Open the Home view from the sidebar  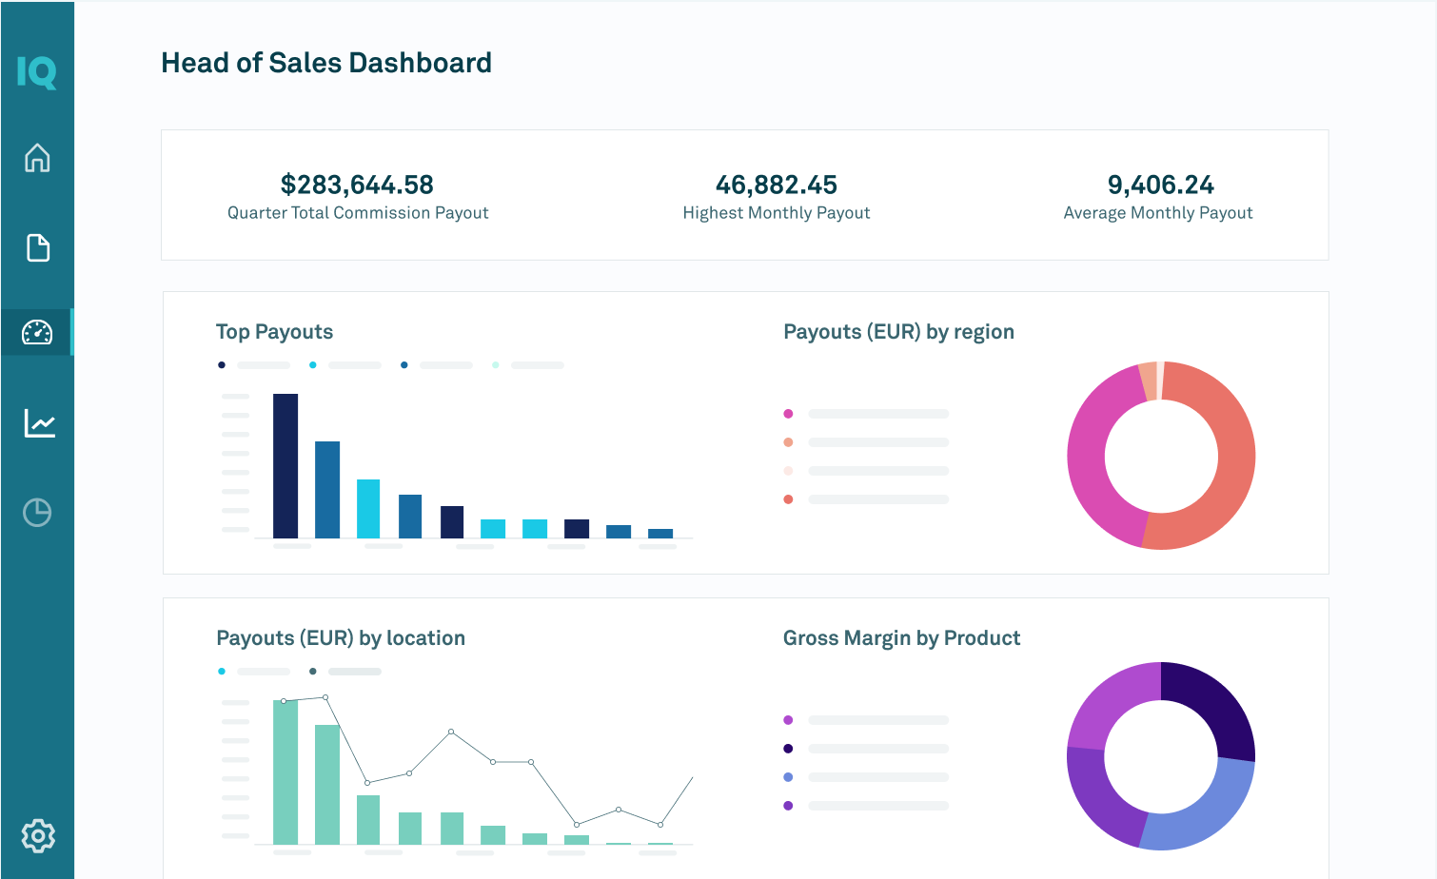click(37, 158)
